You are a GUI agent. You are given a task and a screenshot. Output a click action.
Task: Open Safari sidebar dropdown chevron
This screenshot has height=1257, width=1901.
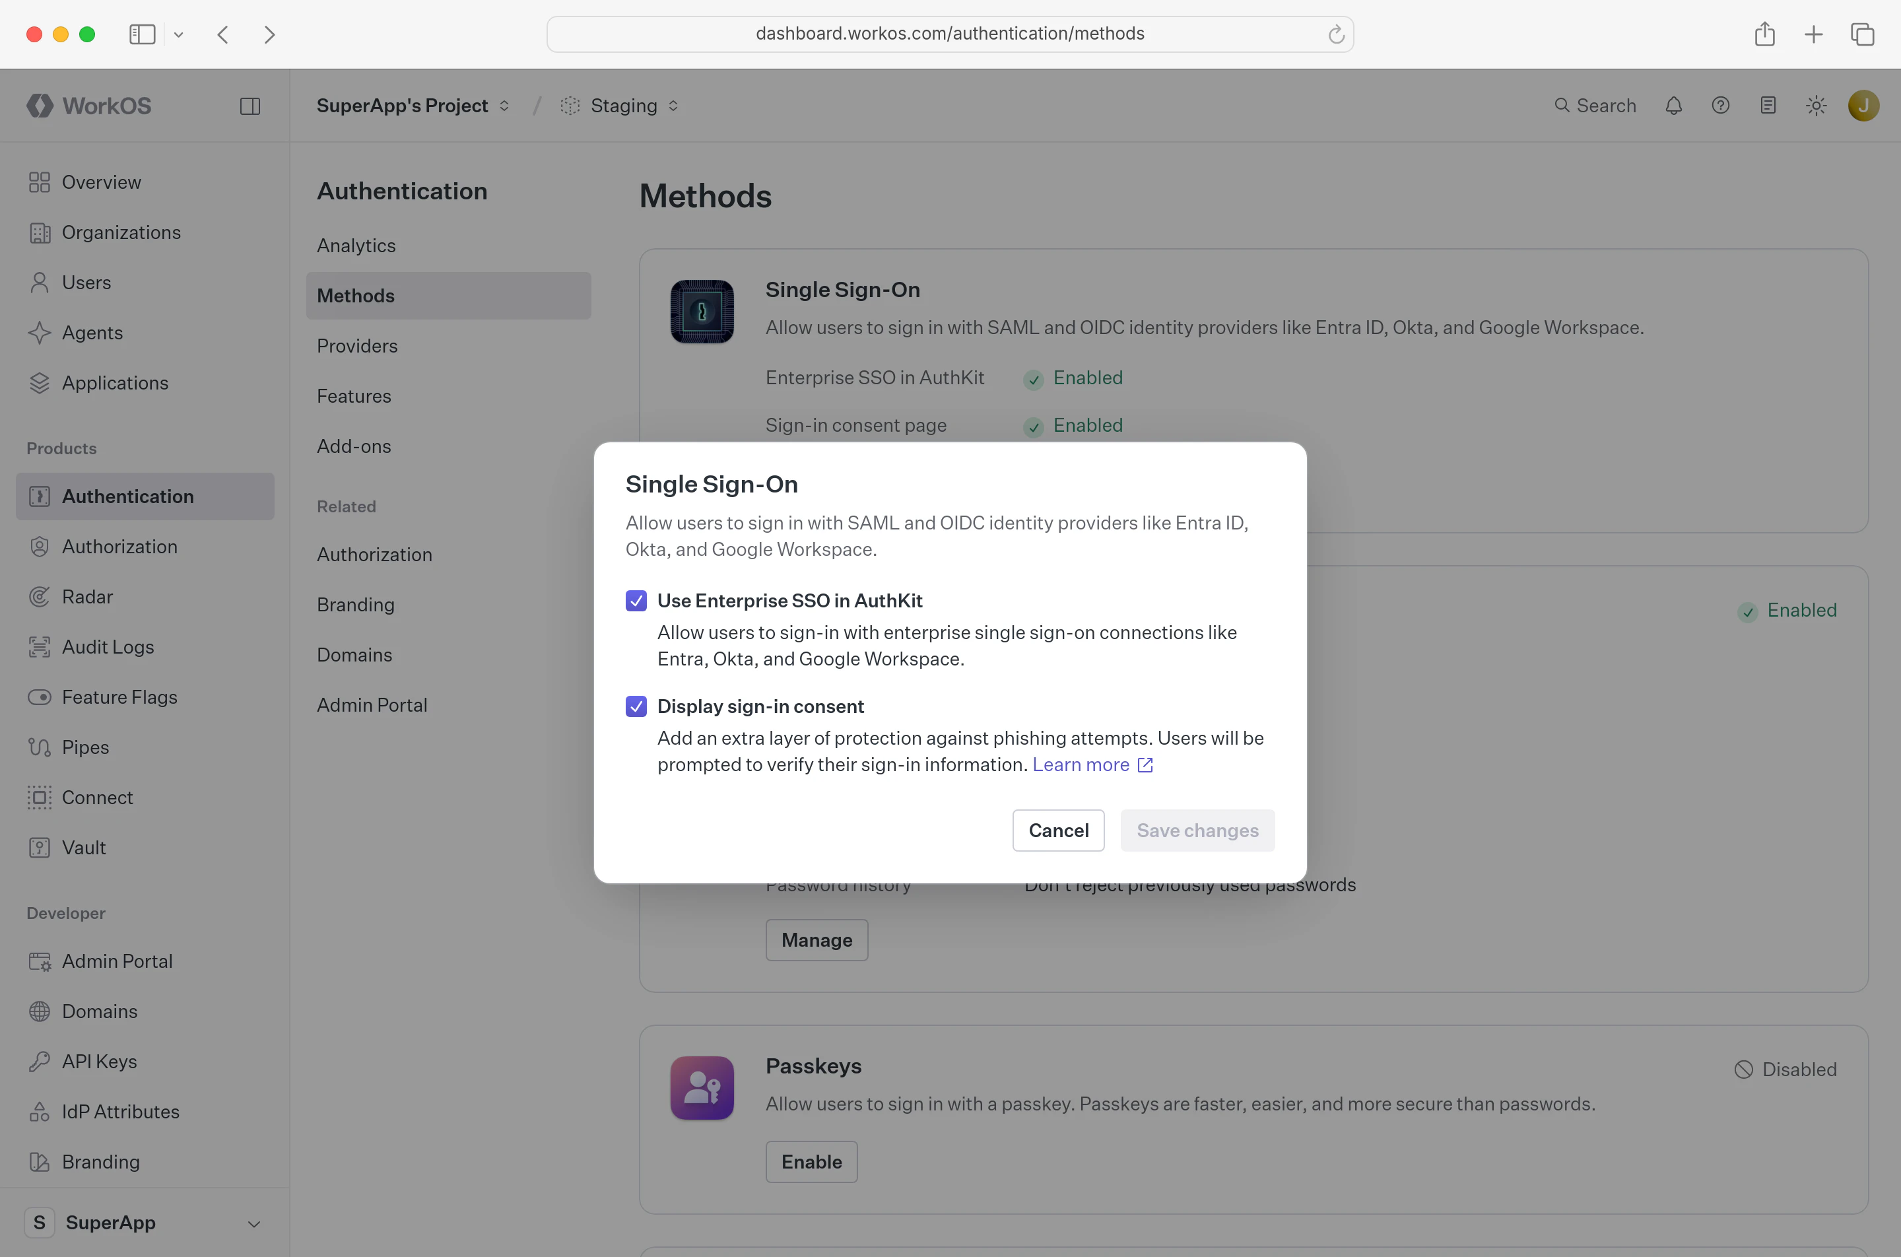[179, 34]
